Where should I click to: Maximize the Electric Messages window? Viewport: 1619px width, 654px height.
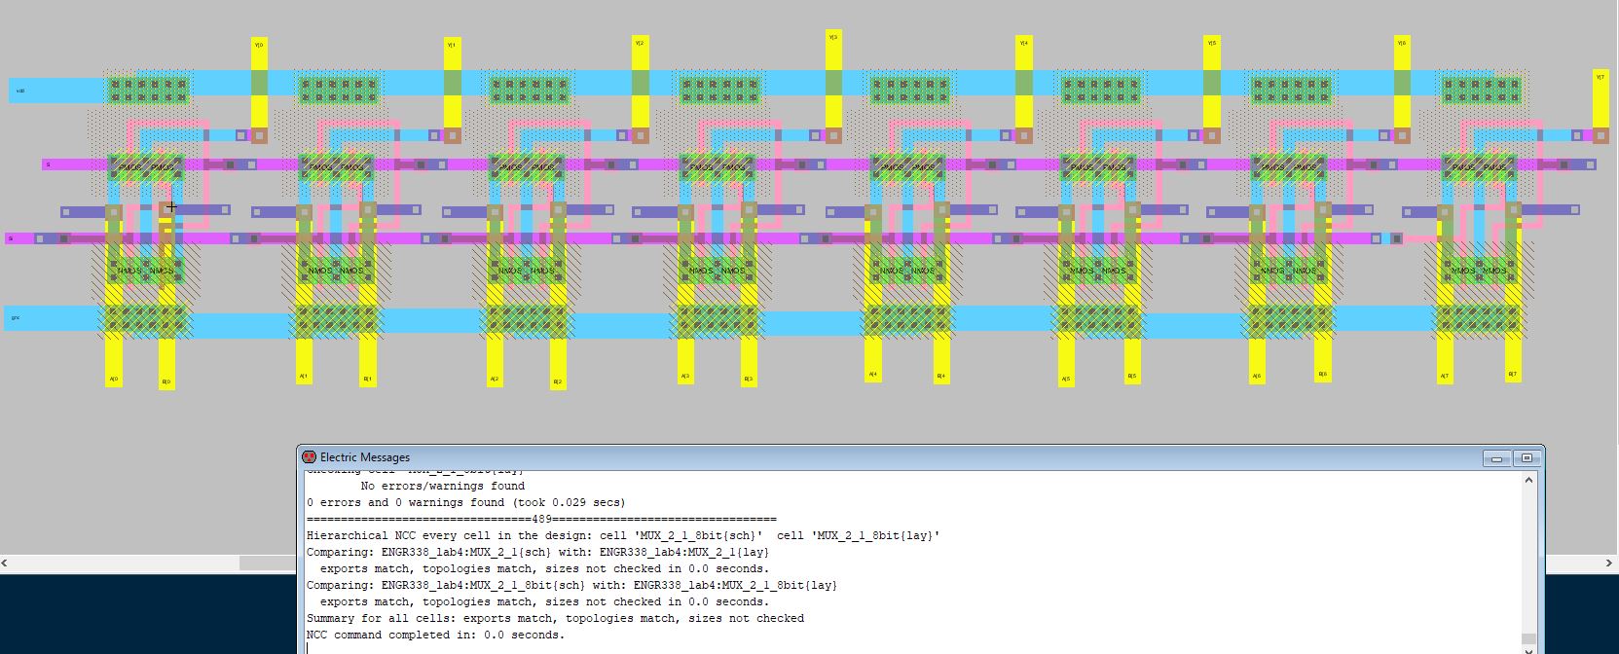pos(1527,458)
